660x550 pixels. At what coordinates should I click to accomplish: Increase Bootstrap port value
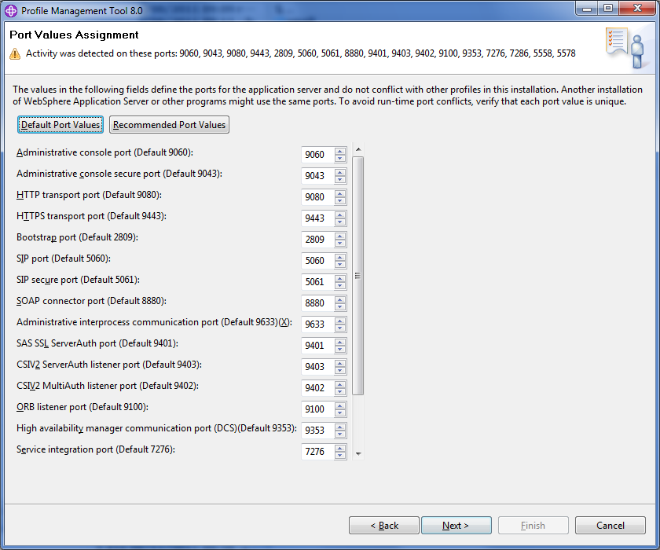click(x=340, y=236)
